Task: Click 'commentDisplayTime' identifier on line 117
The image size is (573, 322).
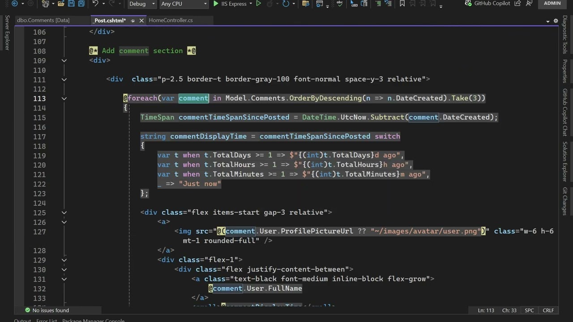Action: tap(208, 136)
